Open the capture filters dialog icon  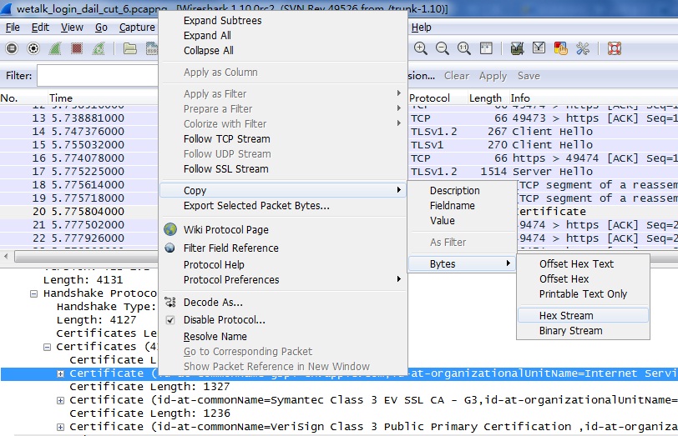click(x=517, y=48)
